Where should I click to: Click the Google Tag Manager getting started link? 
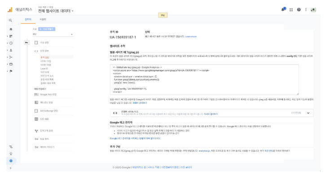click(135, 138)
